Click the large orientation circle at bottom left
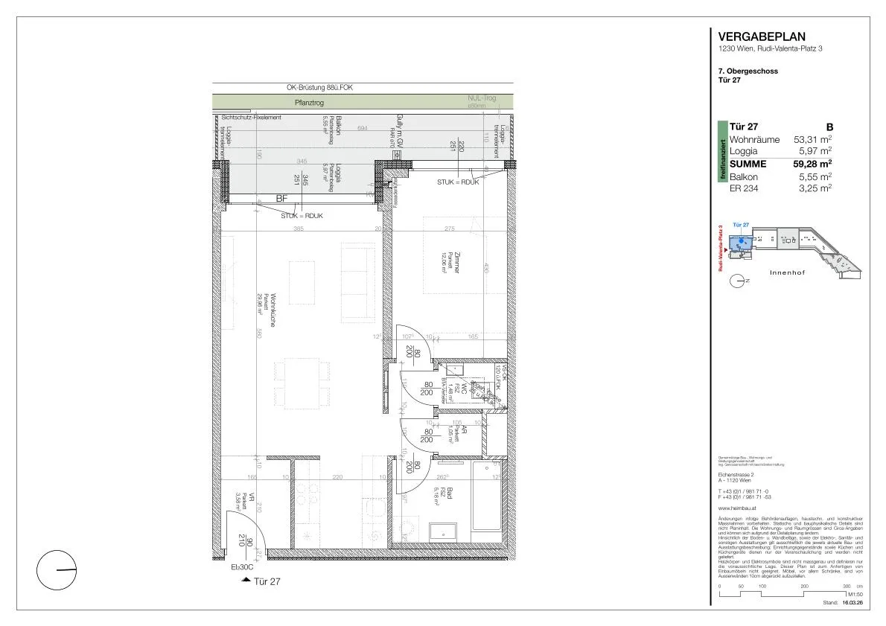 (57, 570)
